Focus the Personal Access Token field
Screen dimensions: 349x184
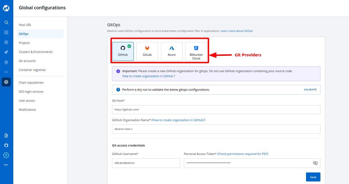pos(252,163)
